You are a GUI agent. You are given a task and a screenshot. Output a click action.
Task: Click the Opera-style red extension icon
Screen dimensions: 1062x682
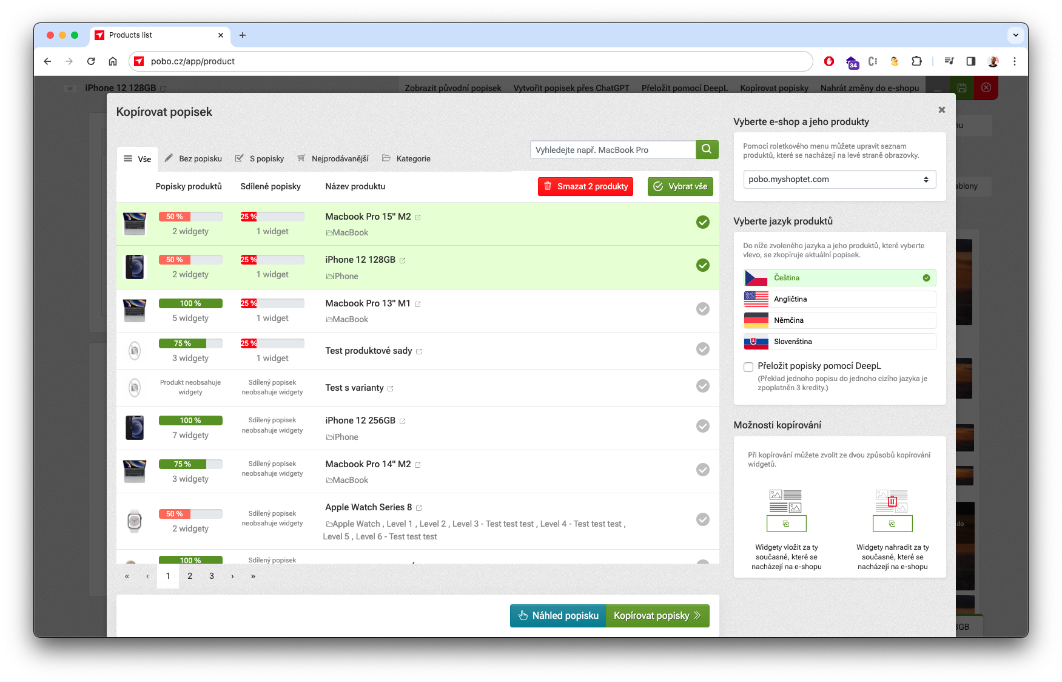click(x=829, y=61)
